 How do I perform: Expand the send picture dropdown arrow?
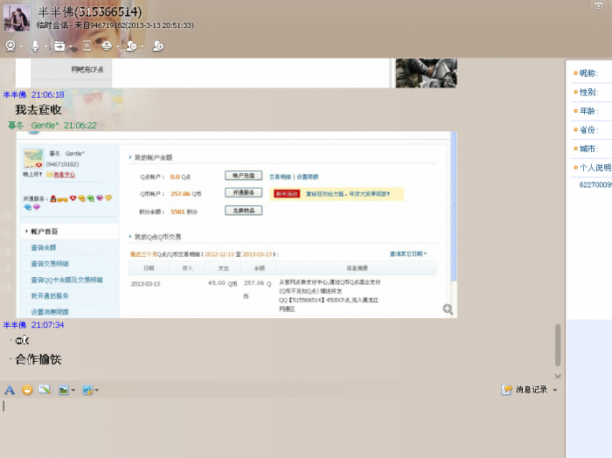(73, 390)
